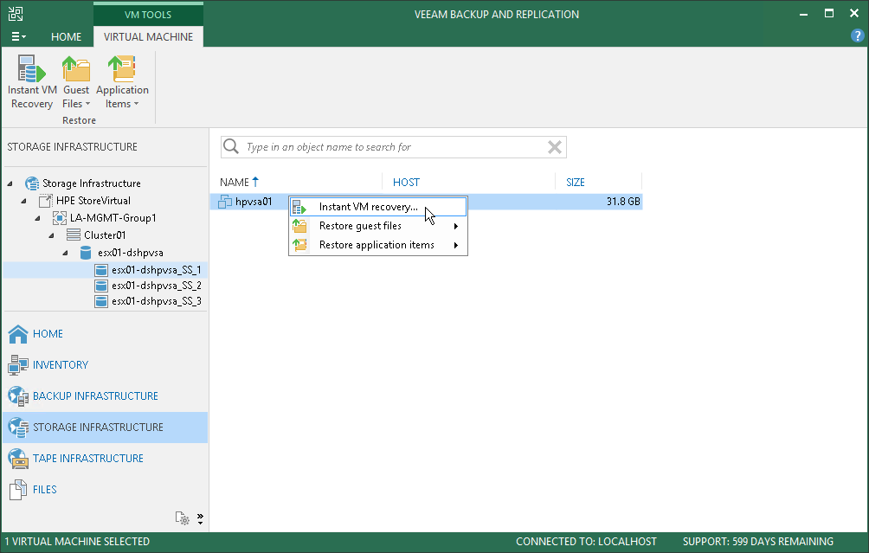The width and height of the screenshot is (869, 553).
Task: Collapse the HPE StoreVirtual tree node
Action: pos(24,201)
